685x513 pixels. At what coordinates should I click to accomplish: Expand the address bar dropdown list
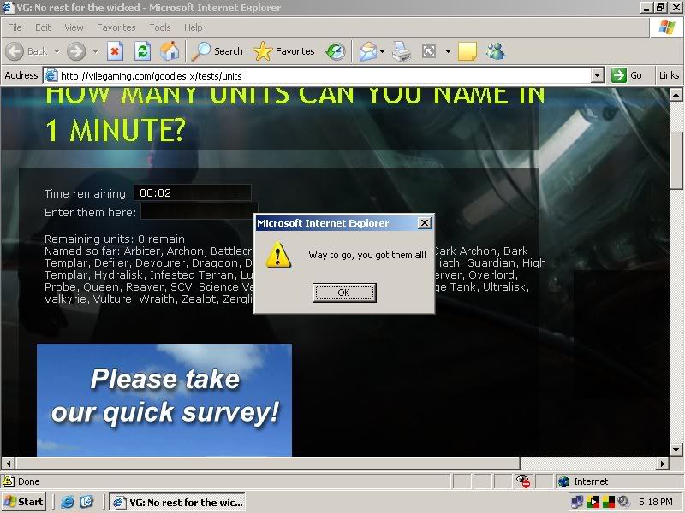tap(598, 75)
